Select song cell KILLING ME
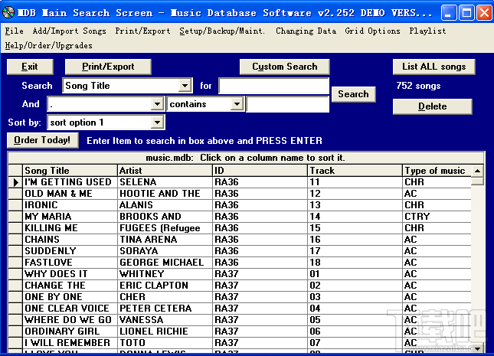Screen dimensions: 494x356 (x=70, y=228)
